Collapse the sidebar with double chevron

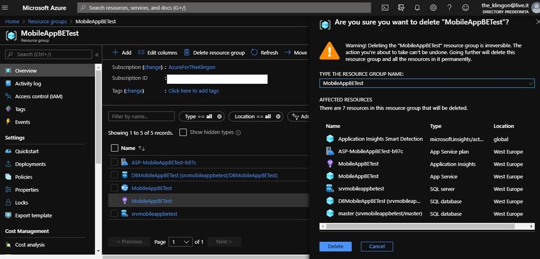[x=97, y=54]
